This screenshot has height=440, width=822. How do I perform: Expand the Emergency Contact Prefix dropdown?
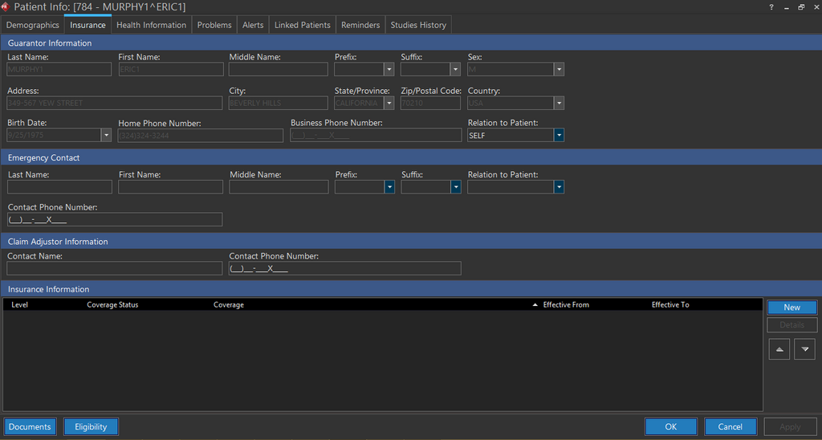point(389,187)
